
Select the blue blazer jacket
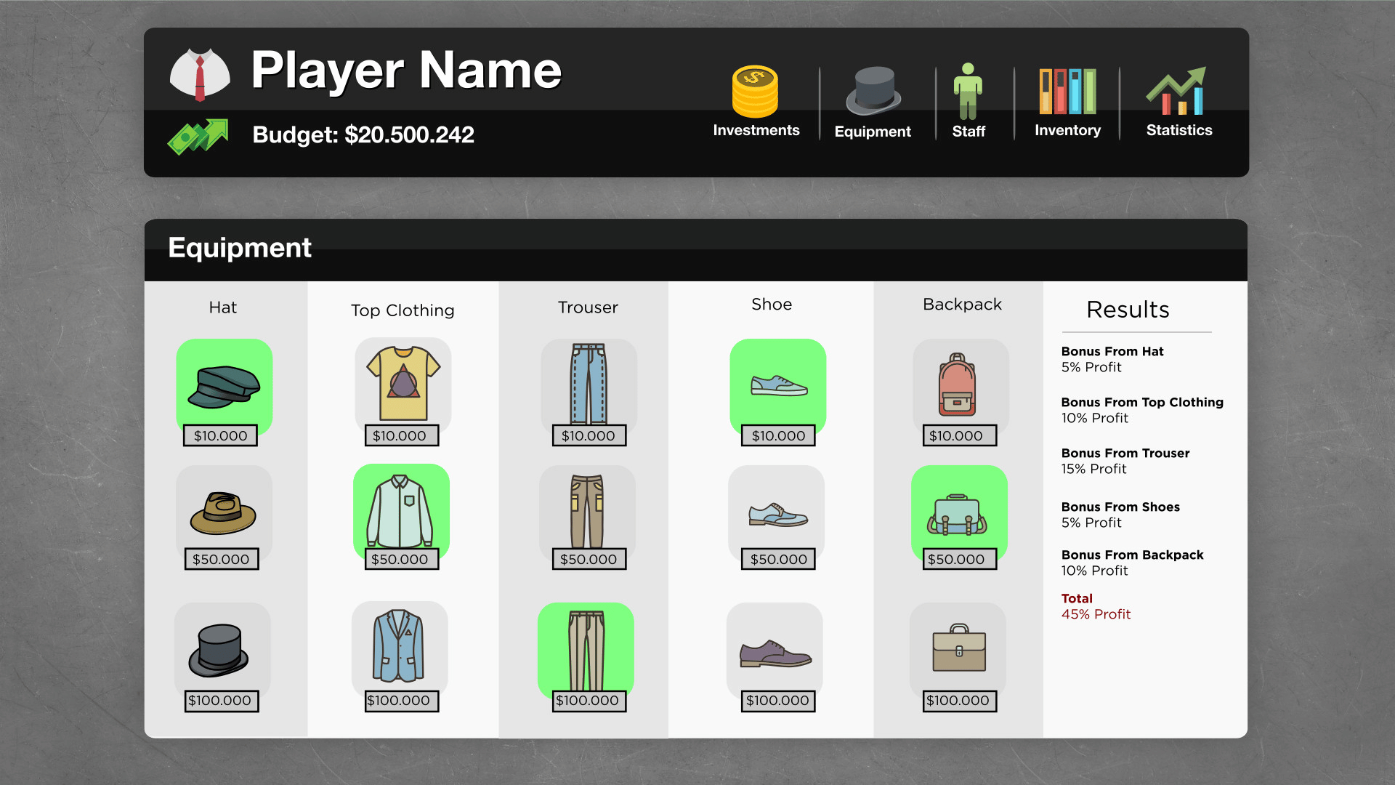click(398, 645)
